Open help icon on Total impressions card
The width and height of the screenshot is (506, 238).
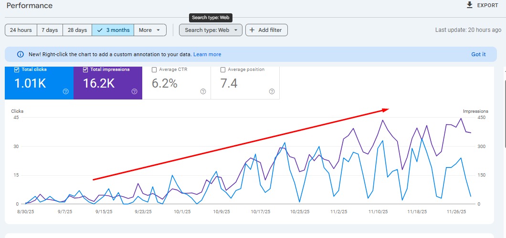135,91
